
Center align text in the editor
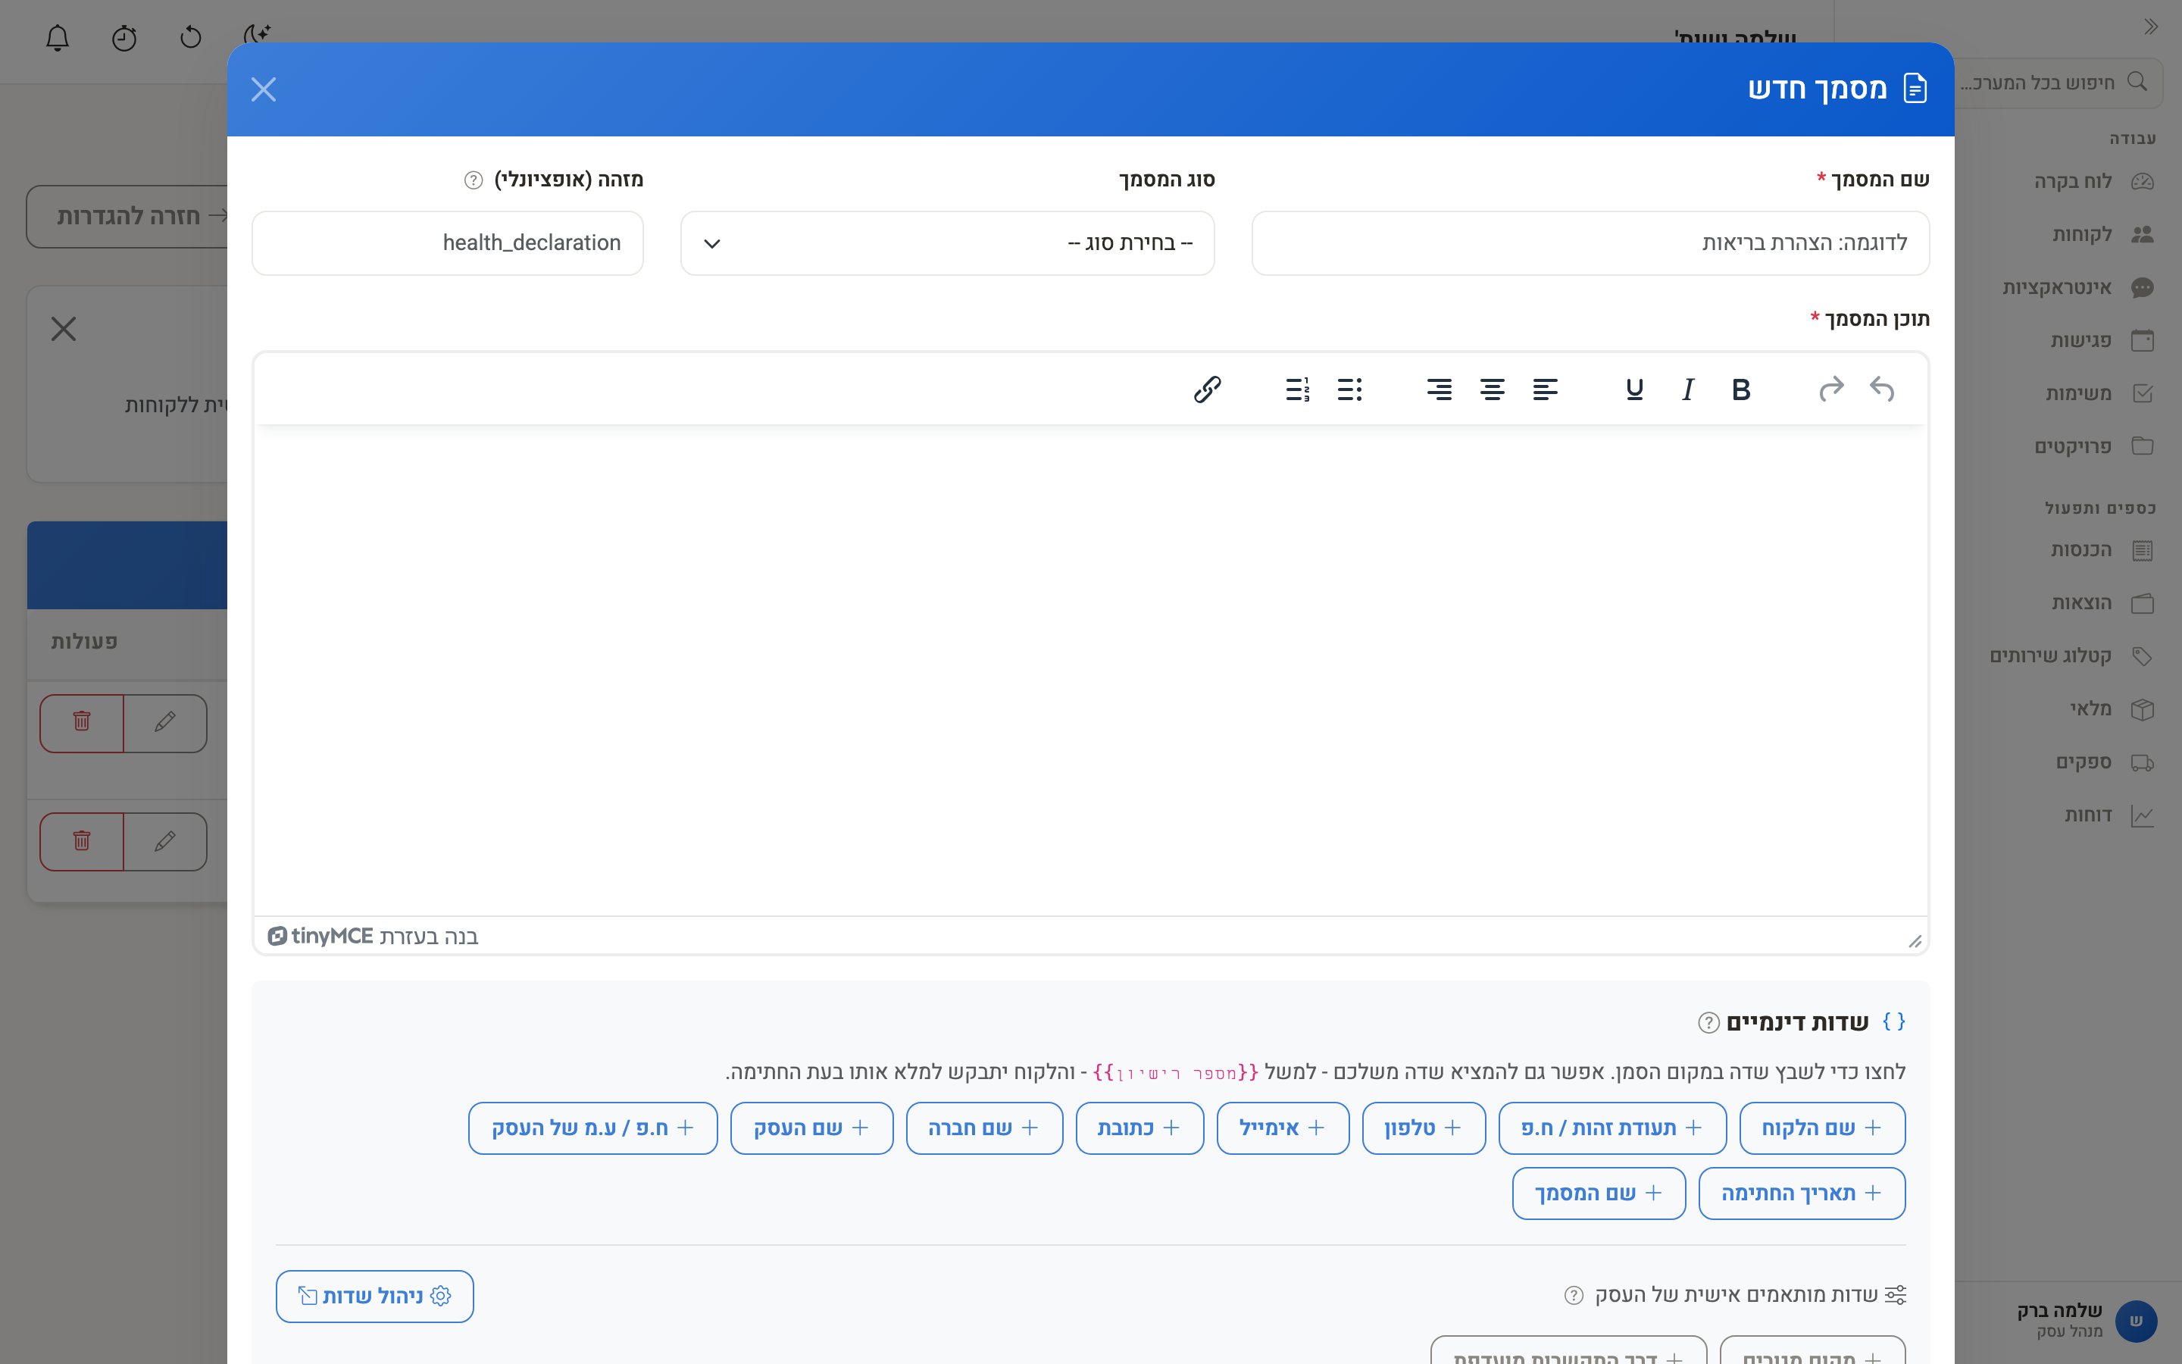1493,389
